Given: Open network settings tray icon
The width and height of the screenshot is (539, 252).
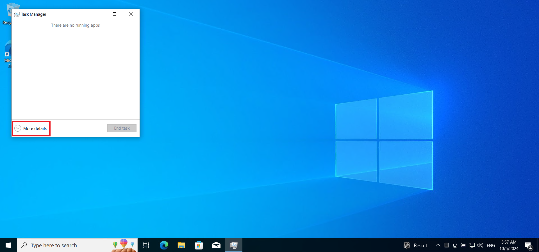Looking at the screenshot, I should click(x=472, y=245).
